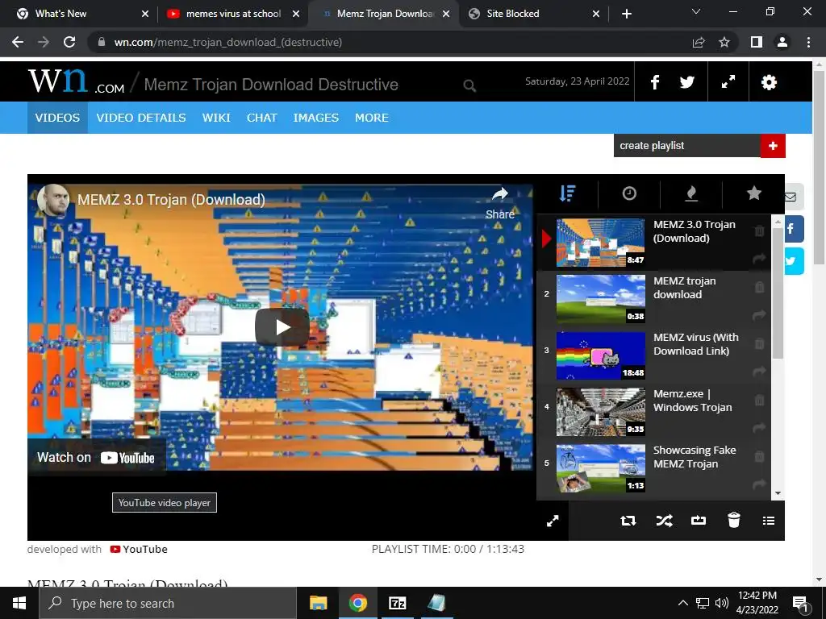This screenshot has width=826, height=619.
Task: Select MEMZ trojan download playlist thumbnail
Action: (600, 299)
